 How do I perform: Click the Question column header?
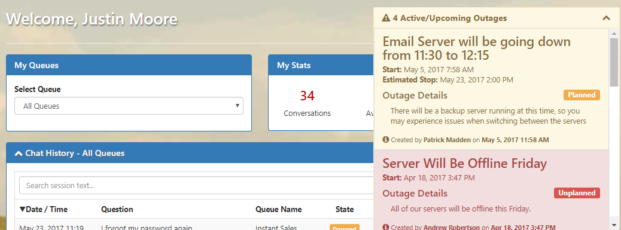click(x=117, y=209)
